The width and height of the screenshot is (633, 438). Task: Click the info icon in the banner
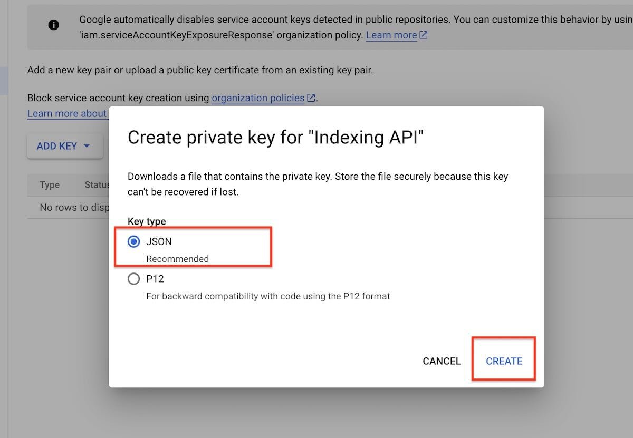click(53, 25)
